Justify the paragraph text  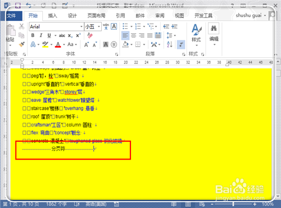[150, 35]
